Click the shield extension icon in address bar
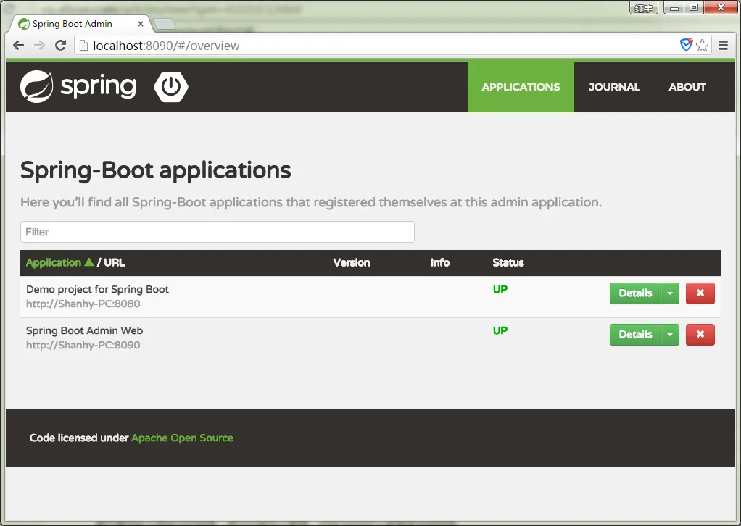This screenshot has height=526, width=741. pos(686,45)
